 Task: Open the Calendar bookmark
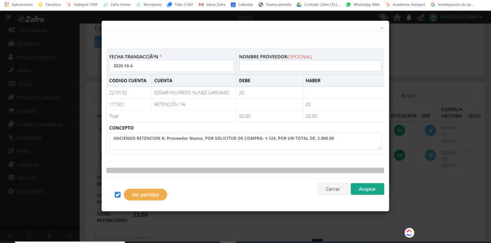click(242, 5)
